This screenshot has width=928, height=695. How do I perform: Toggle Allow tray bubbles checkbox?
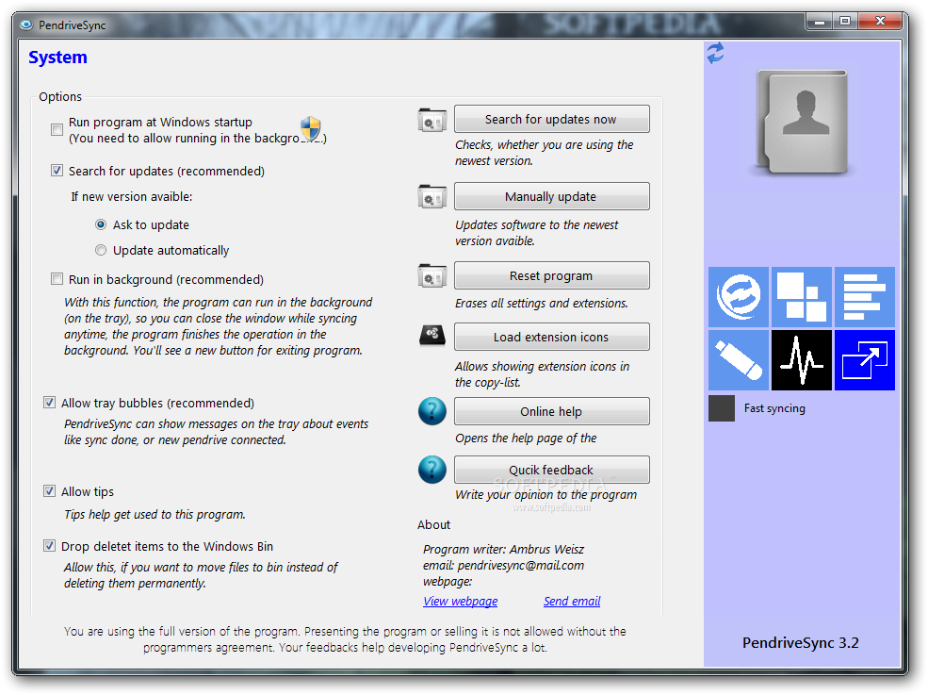[x=50, y=403]
